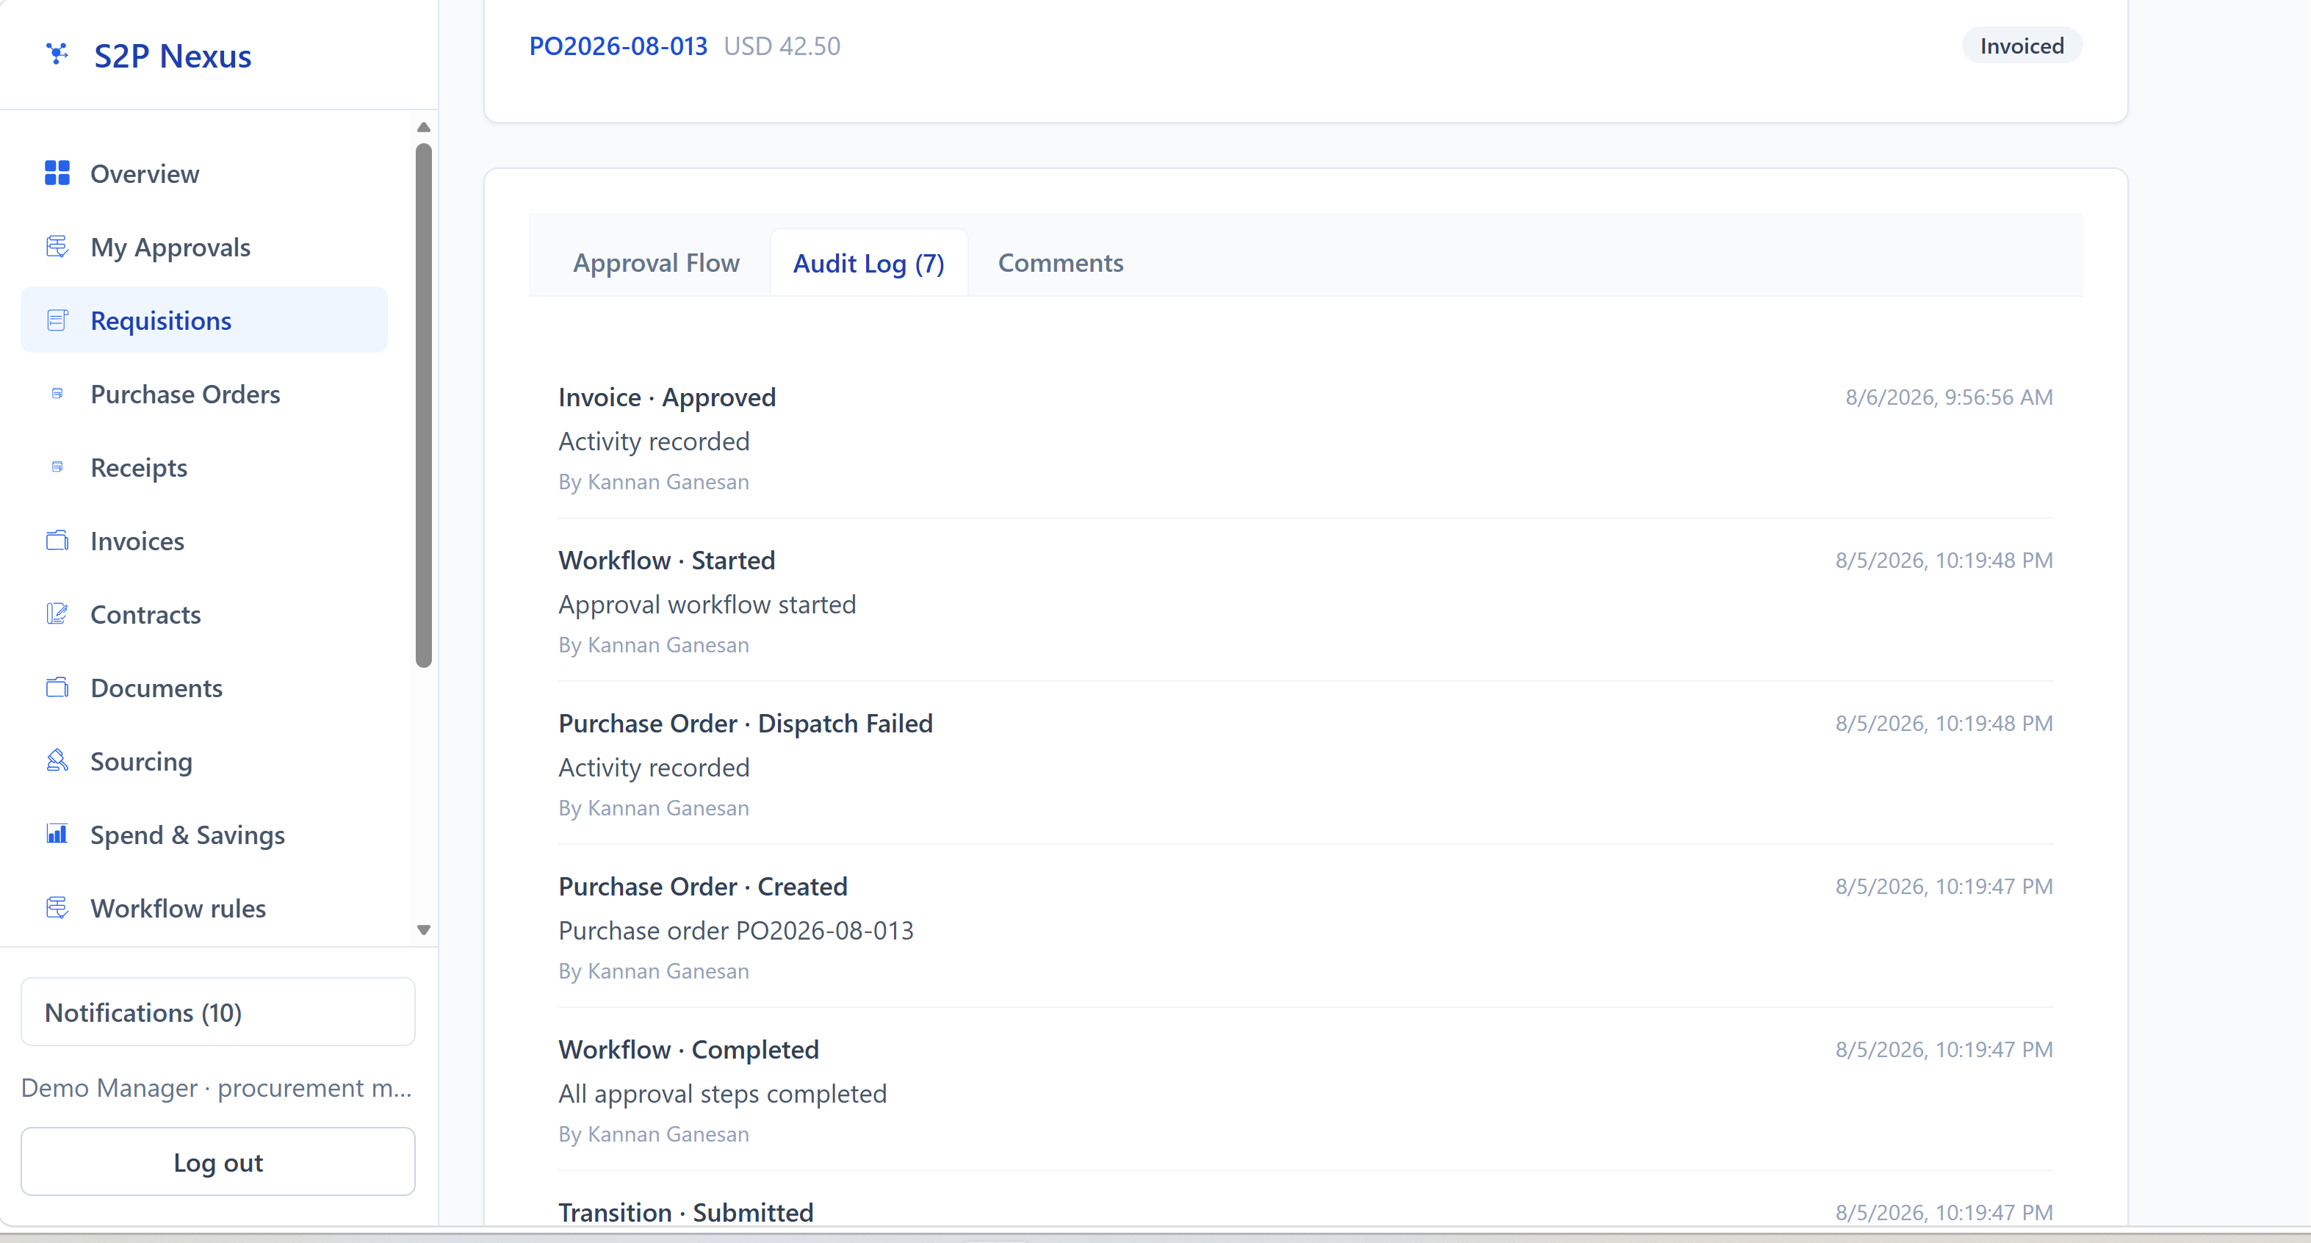Click the Invoices folder icon
This screenshot has width=2311, height=1243.
point(57,540)
